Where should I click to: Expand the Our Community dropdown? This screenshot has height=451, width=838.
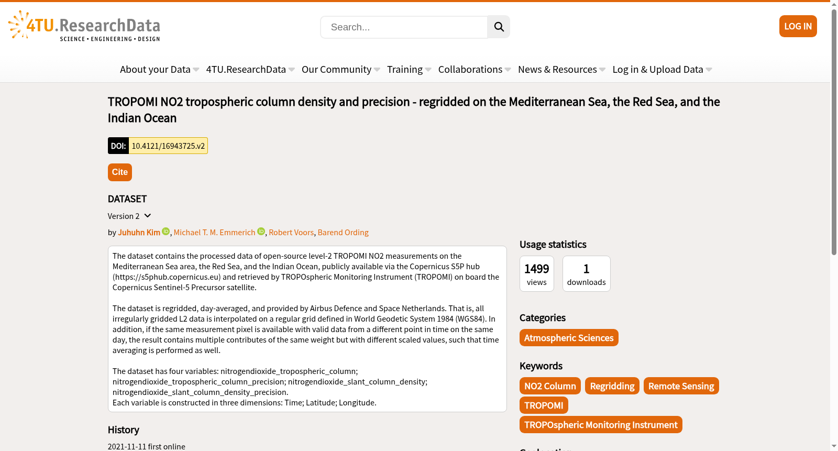340,69
